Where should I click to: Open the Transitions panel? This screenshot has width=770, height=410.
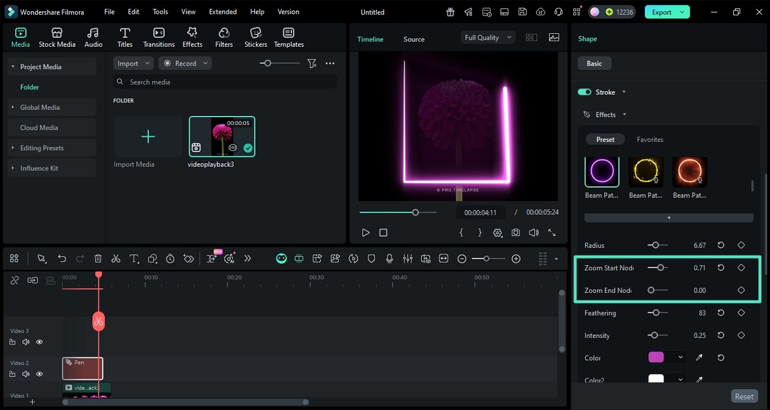pos(159,37)
